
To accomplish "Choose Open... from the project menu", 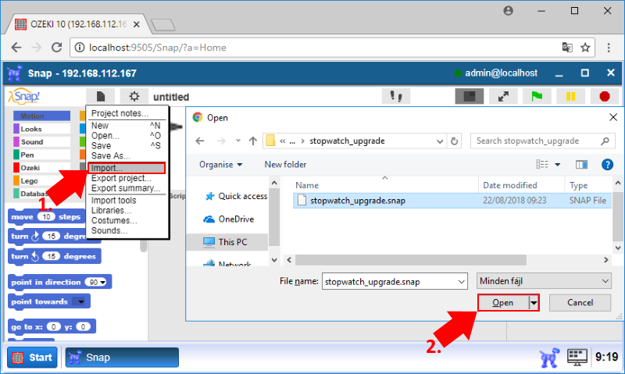I will coord(127,135).
